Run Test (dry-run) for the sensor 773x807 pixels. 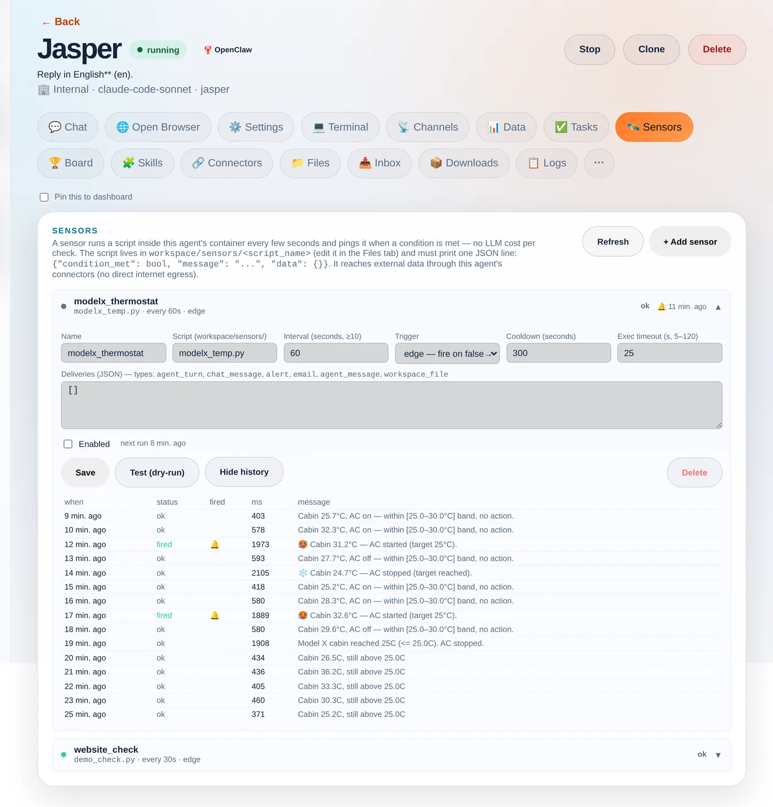tap(157, 472)
